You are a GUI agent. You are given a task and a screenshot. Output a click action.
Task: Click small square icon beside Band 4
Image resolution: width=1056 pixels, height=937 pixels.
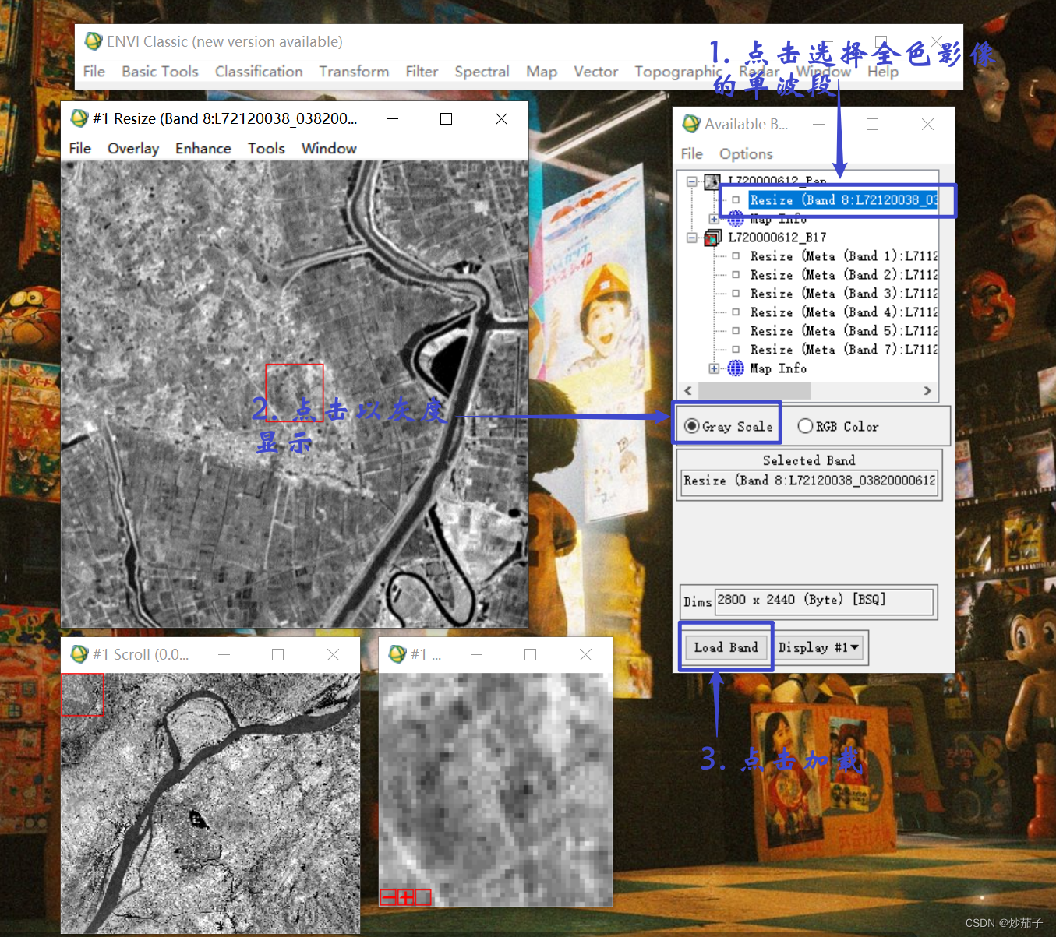[x=736, y=312]
